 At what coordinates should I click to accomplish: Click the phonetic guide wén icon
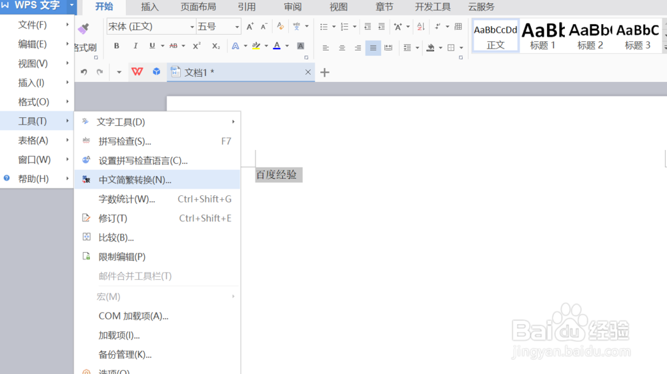pyautogui.click(x=297, y=27)
